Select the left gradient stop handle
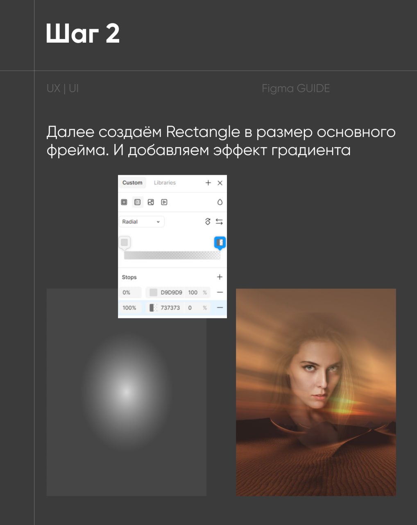 coord(125,242)
